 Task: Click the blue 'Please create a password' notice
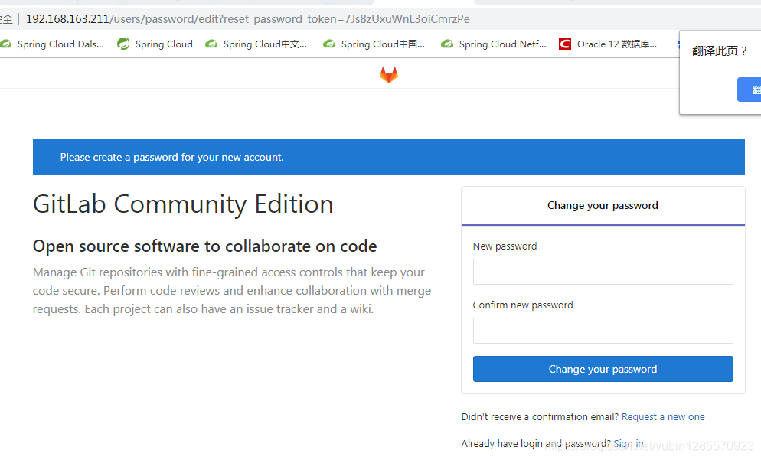click(389, 157)
